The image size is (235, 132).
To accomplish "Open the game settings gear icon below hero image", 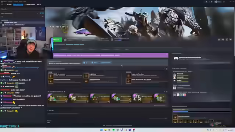I will 219,40.
